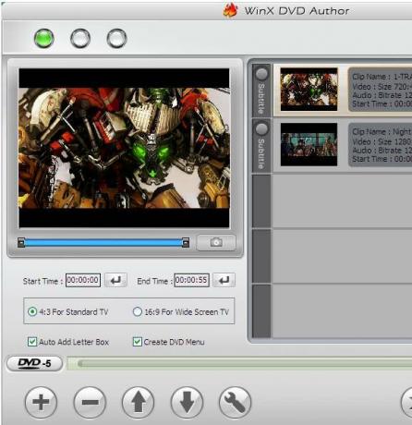The height and width of the screenshot is (425, 412).
Task: Apply Start Time with its return arrow
Action: (115, 280)
